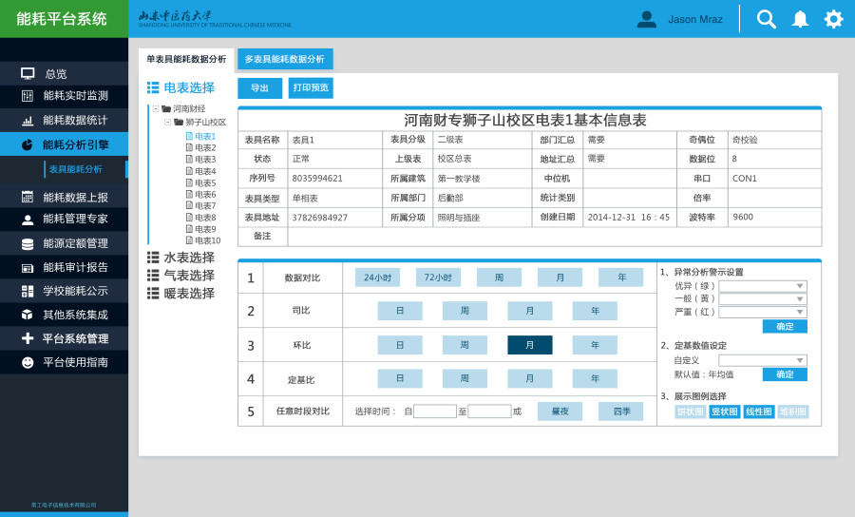
Task: Select 周 in 定基比 row
Action: click(x=465, y=378)
